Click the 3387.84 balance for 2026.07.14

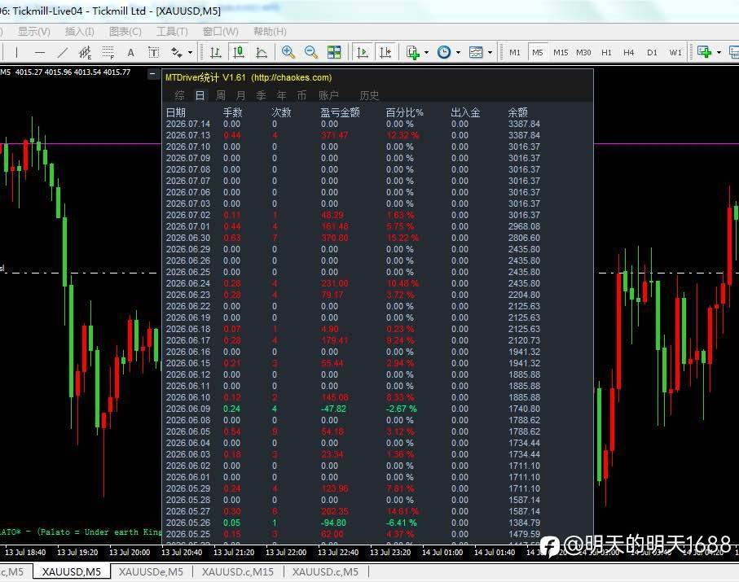tap(524, 125)
